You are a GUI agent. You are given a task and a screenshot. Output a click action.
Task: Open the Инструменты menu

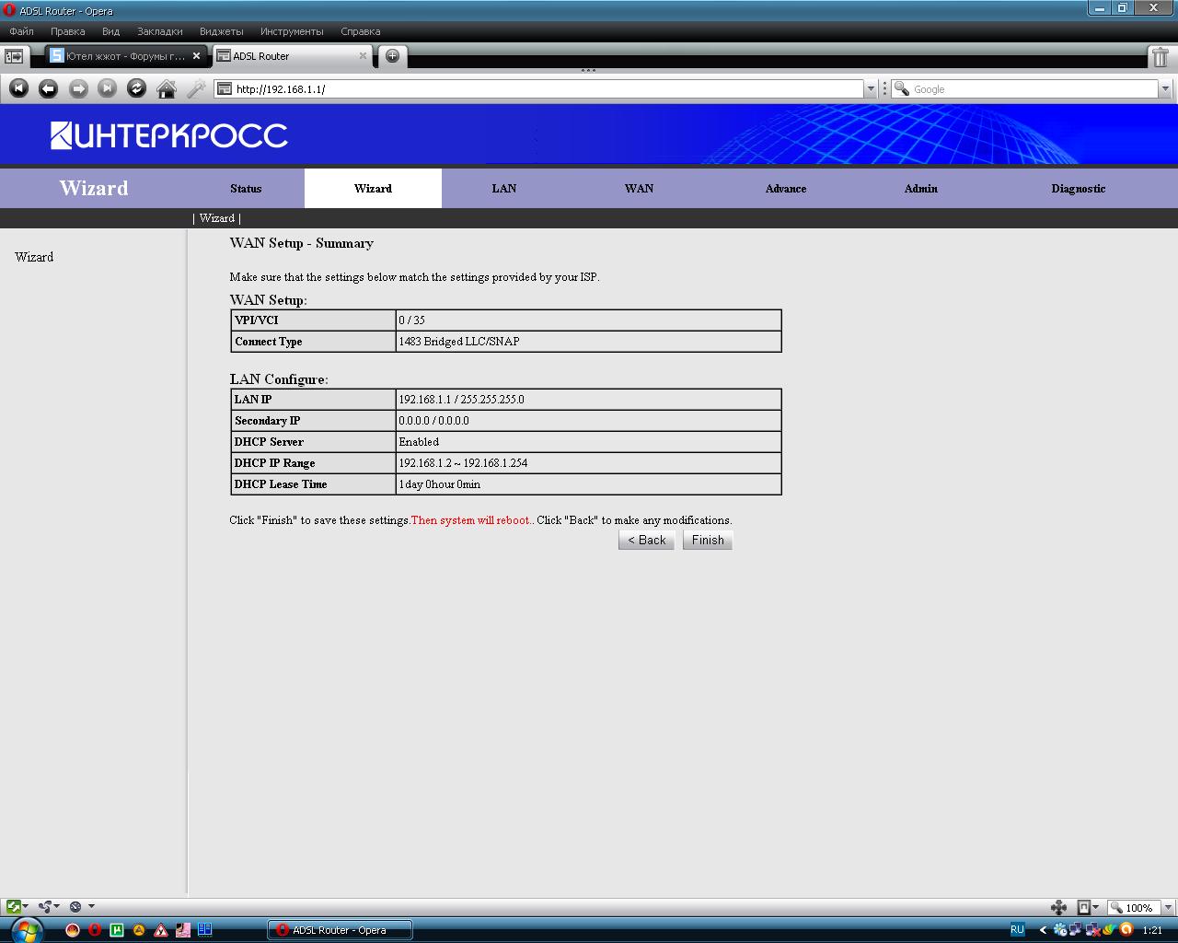(292, 31)
